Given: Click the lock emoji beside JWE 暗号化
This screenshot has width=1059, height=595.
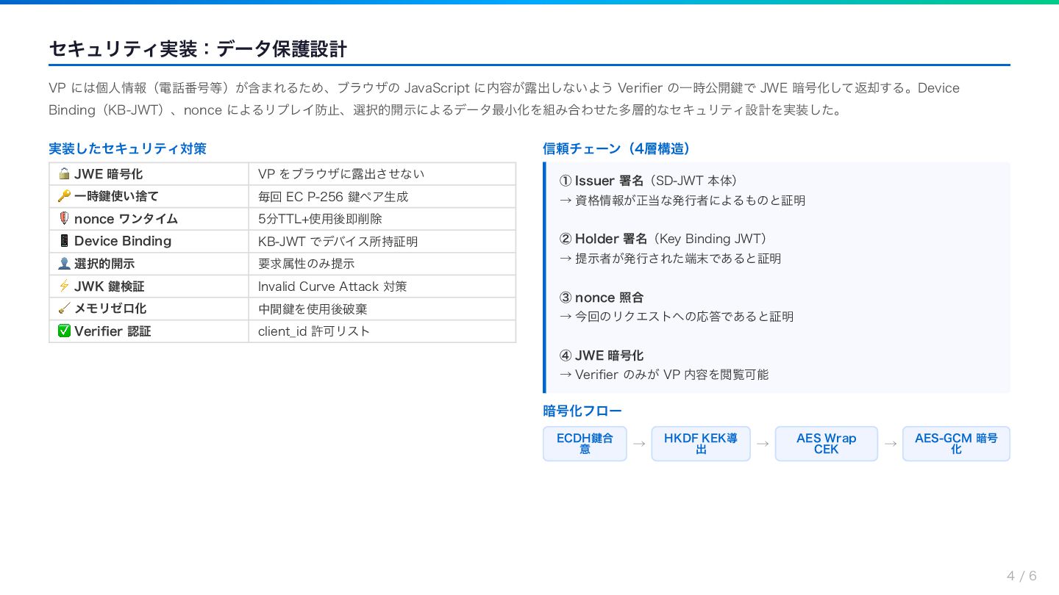Looking at the screenshot, I should (64, 174).
